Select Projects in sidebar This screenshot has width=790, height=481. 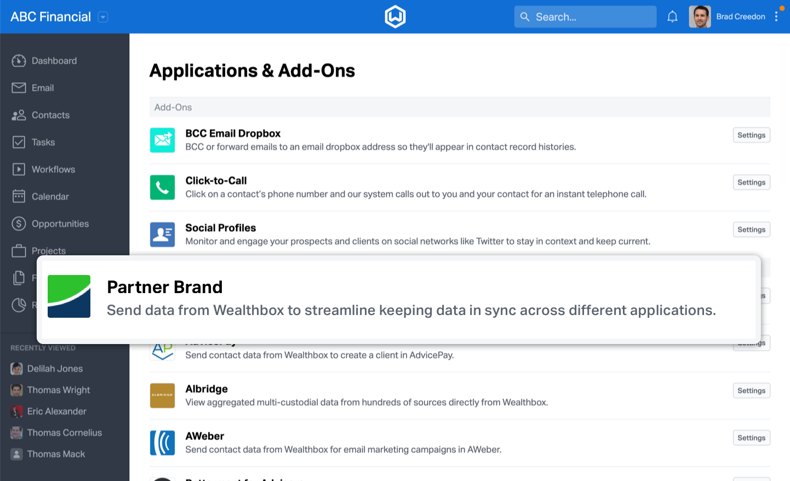point(49,250)
